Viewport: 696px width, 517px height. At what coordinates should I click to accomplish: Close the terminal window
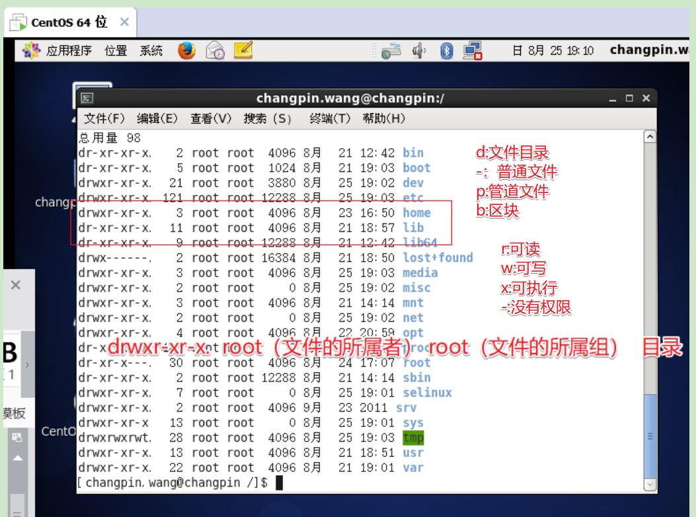(x=646, y=98)
